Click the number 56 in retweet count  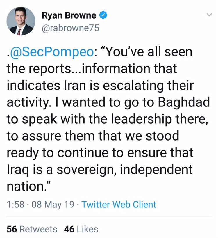(12, 229)
